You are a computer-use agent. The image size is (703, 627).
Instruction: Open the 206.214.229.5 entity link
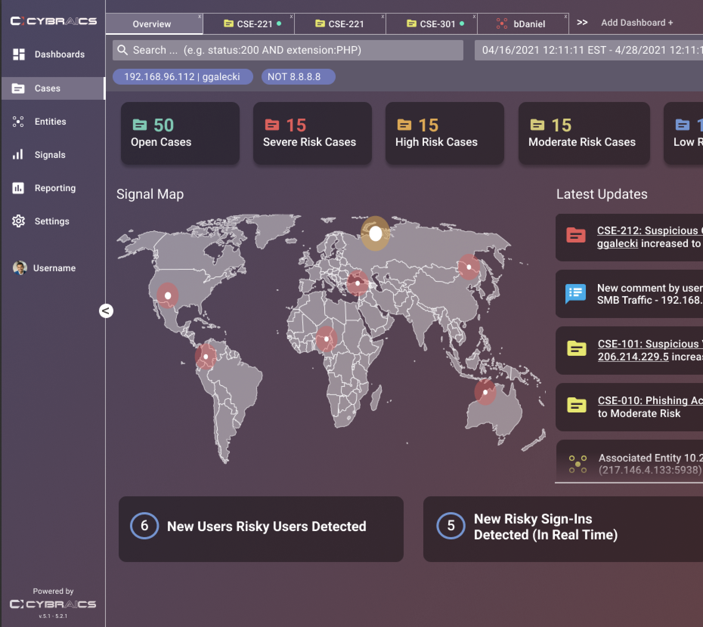[x=633, y=357]
